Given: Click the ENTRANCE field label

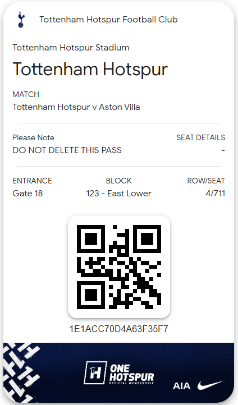Looking at the screenshot, I should (x=33, y=181).
